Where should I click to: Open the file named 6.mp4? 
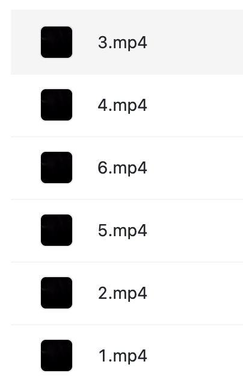(x=122, y=168)
